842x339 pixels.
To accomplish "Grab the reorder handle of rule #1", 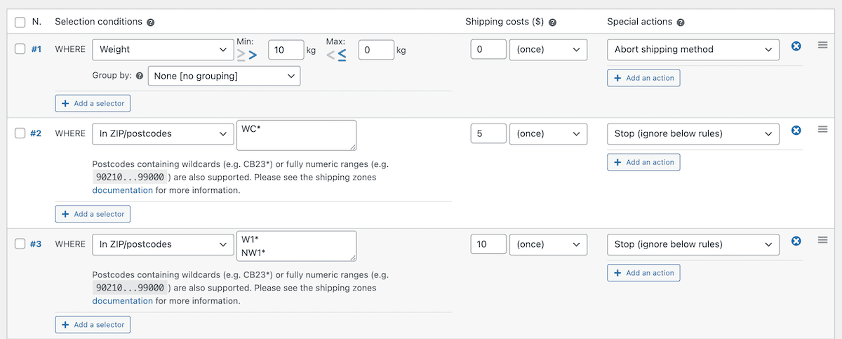I will (823, 45).
